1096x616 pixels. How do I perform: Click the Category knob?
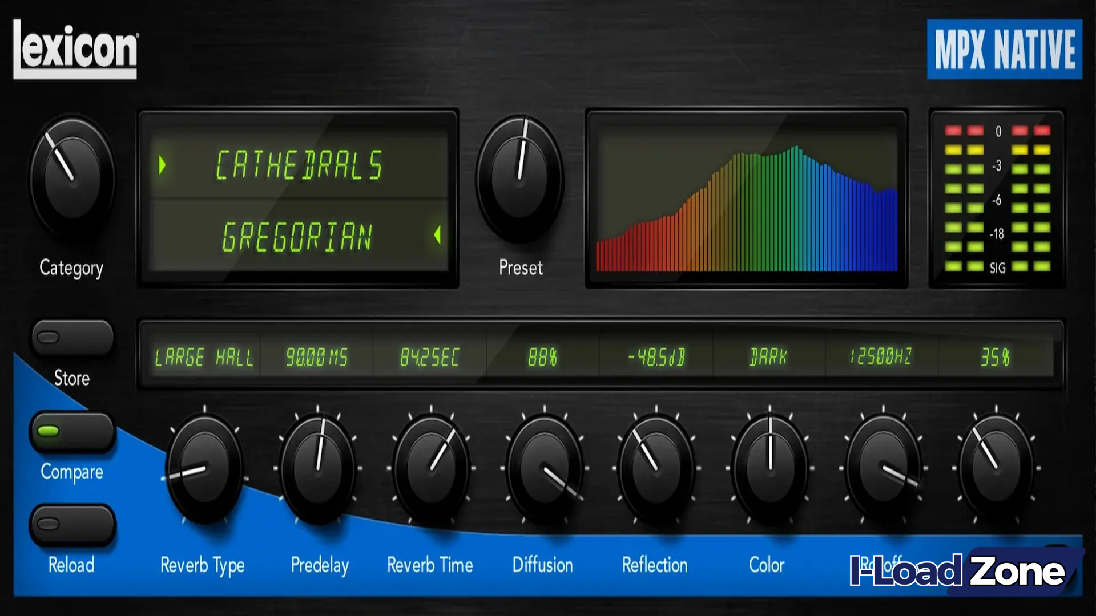(72, 178)
